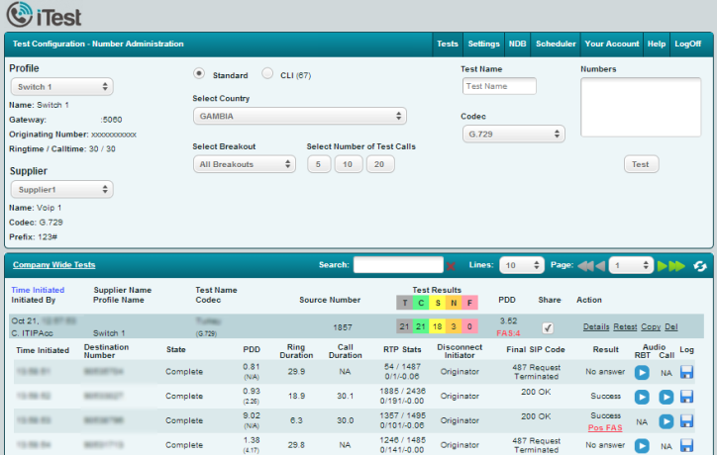Image resolution: width=717 pixels, height=455 pixels.
Task: Choose the CLI (67) radio option
Action: tap(267, 73)
